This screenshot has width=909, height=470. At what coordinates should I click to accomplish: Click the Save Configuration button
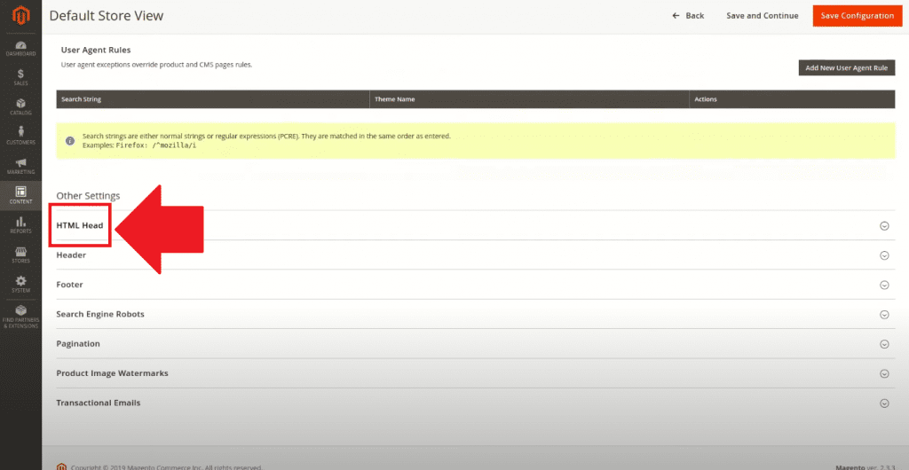tap(857, 16)
